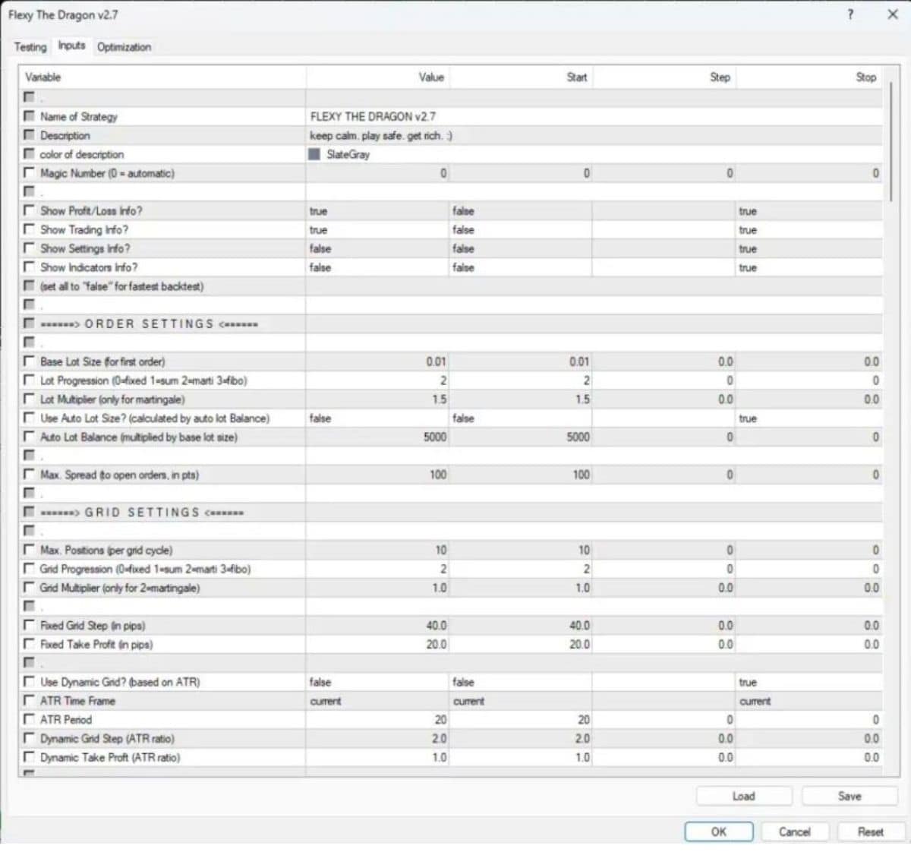Check the Fixed Grid Step checkbox
The width and height of the screenshot is (911, 852).
pos(30,626)
